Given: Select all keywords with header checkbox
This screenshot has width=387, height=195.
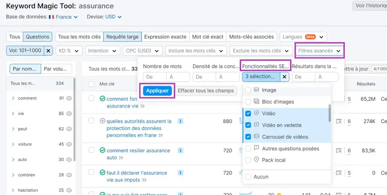Looking at the screenshot, I should pos(91,84).
